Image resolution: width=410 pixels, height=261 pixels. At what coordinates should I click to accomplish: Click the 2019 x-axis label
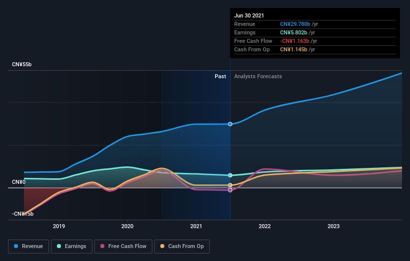[59, 226]
